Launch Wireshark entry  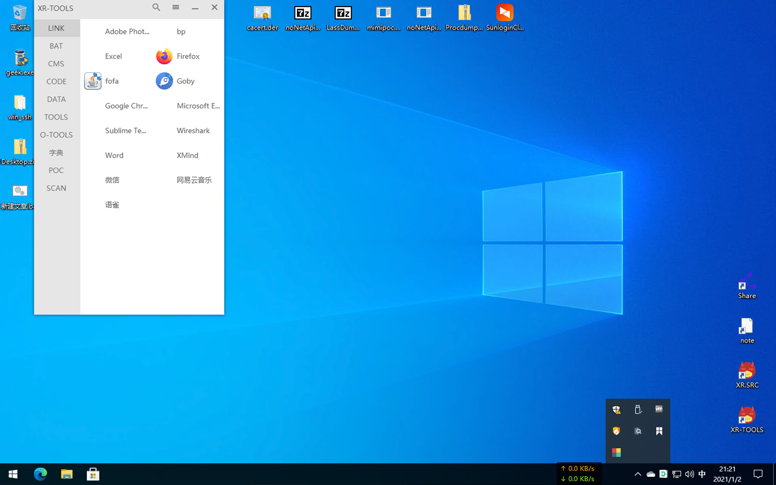click(193, 131)
